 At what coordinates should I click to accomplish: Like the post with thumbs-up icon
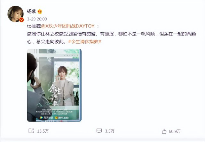(164, 131)
